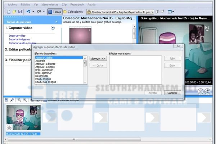This screenshot has height=144, width=216.
Task: Click the split clip icon under preview
Action: 201,91
